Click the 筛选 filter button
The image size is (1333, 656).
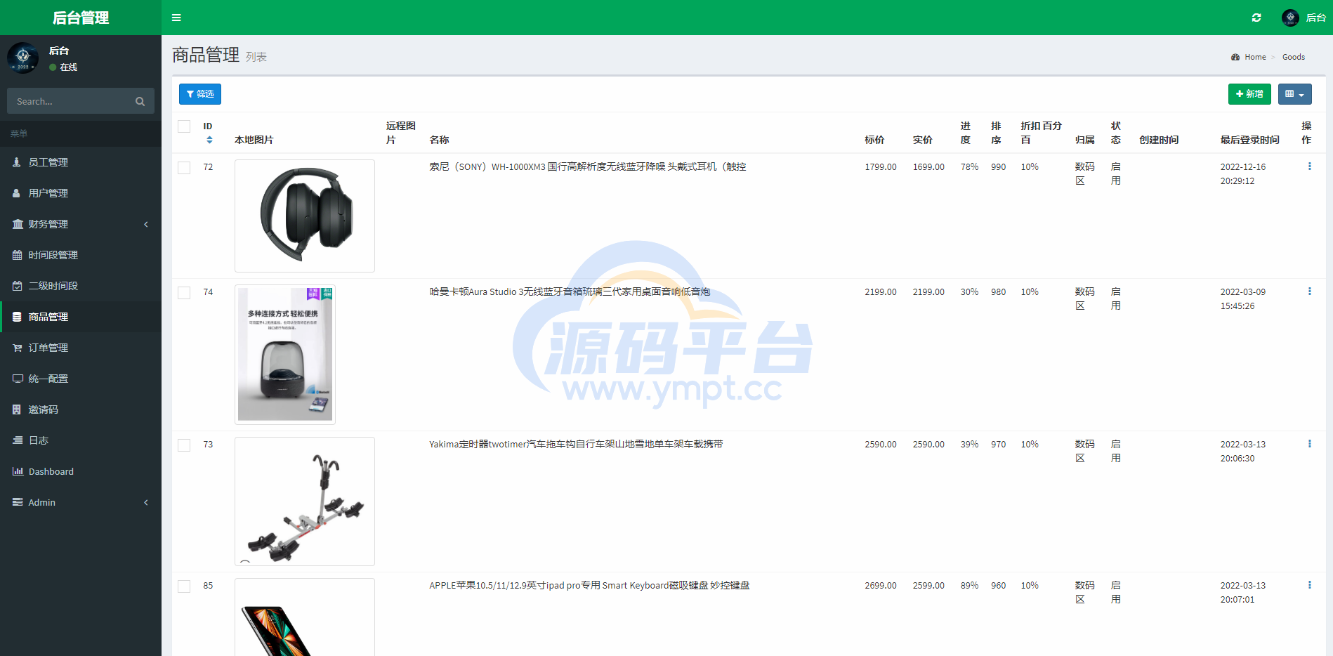point(200,94)
